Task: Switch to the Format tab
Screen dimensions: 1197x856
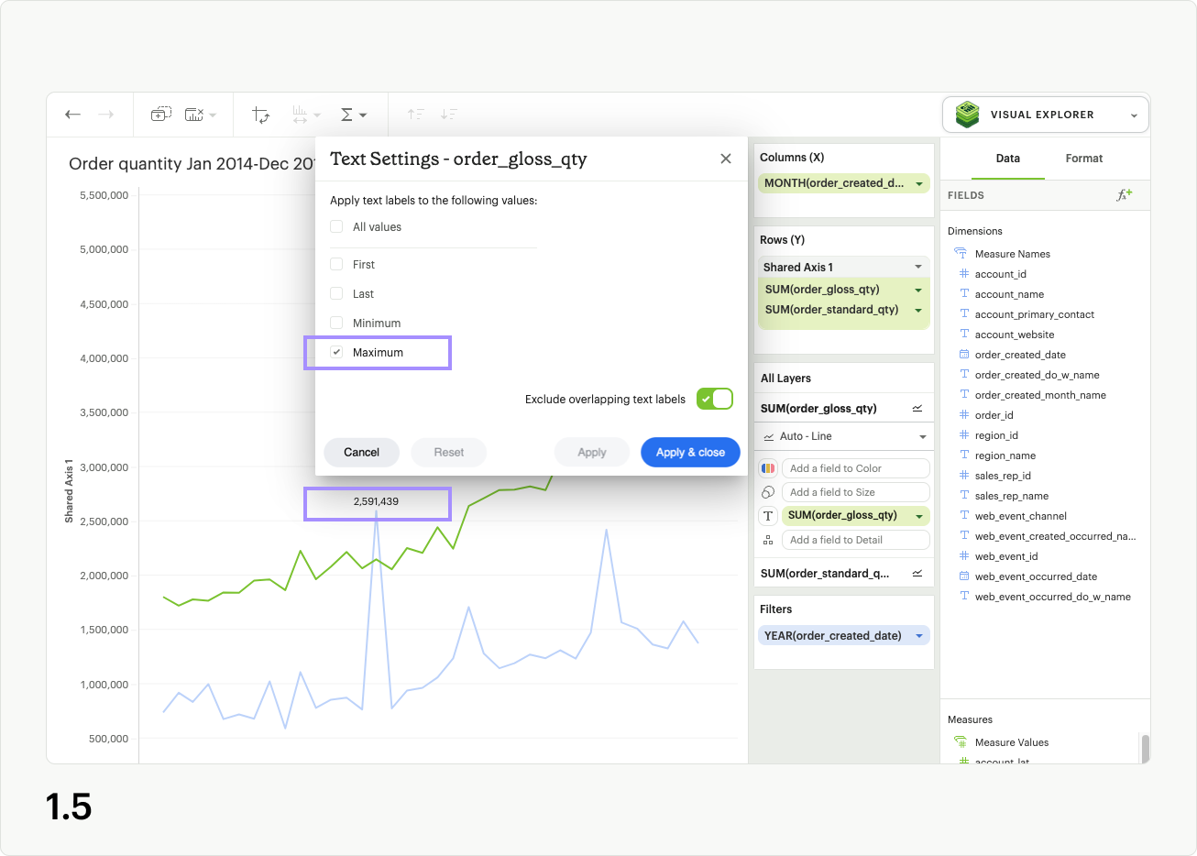Action: [1083, 159]
